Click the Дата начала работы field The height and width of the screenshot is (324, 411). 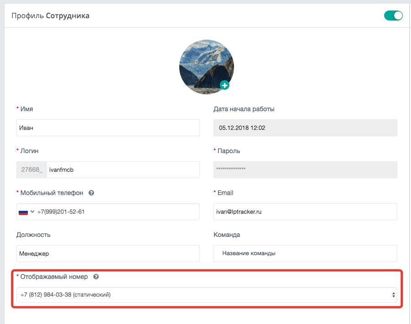pyautogui.click(x=305, y=128)
